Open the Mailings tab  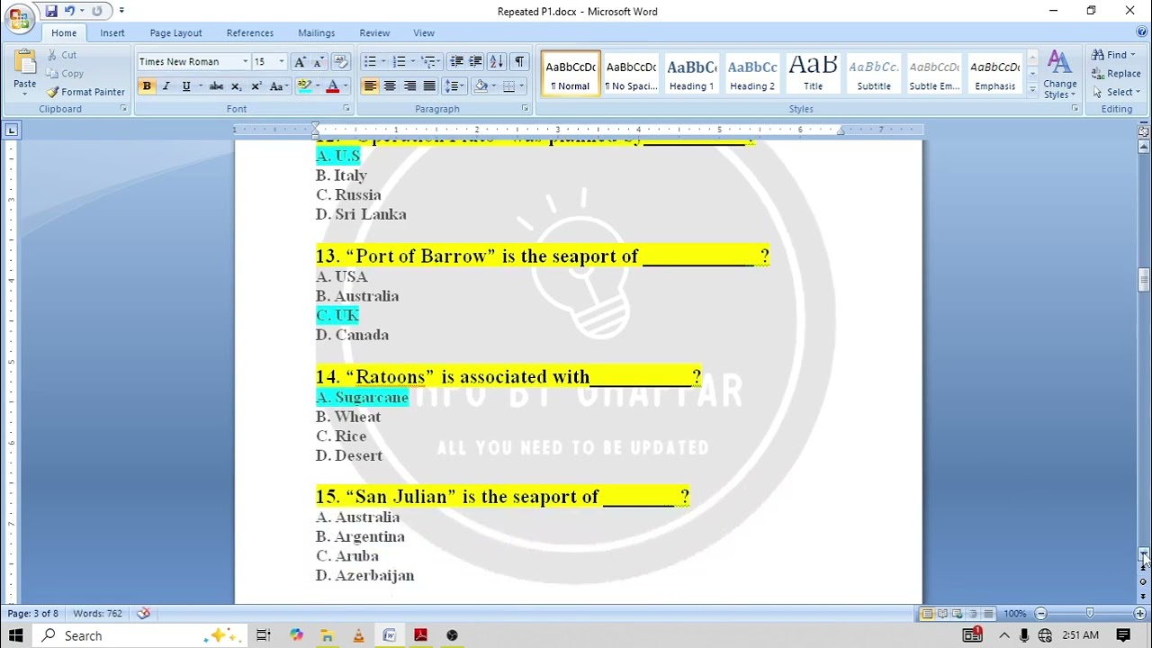coord(316,32)
